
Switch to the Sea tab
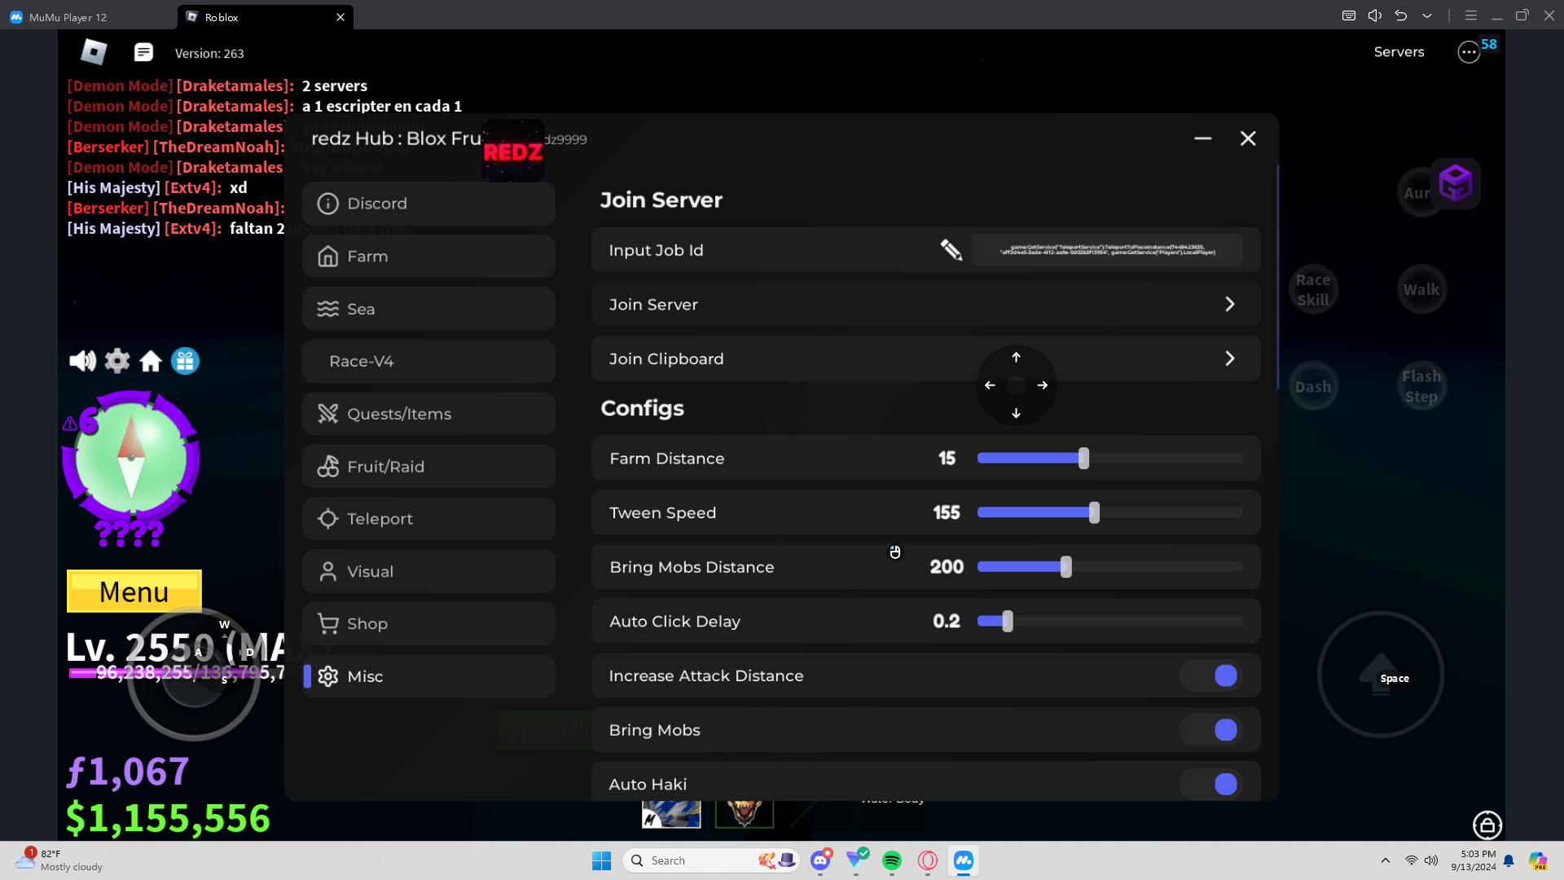[x=428, y=309]
